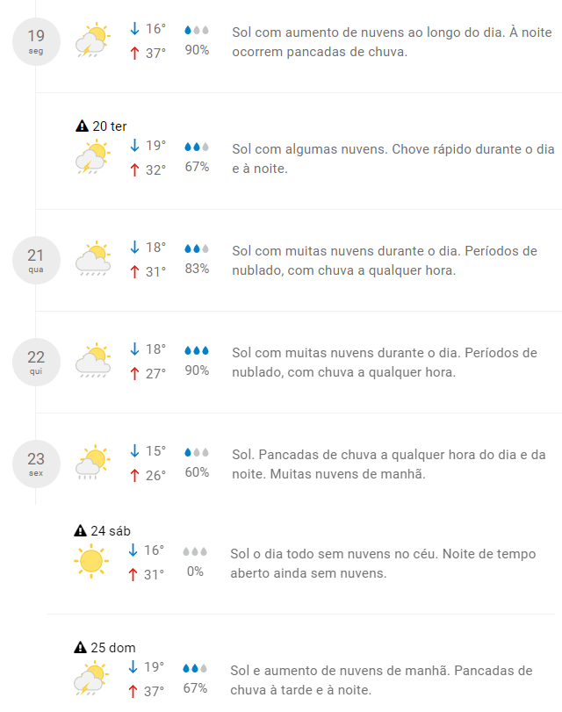Click the 24 sáb date label

pos(112,531)
